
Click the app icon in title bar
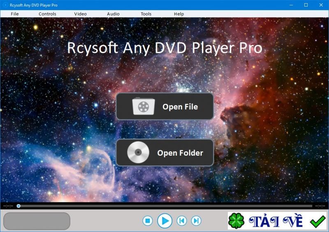[5, 5]
